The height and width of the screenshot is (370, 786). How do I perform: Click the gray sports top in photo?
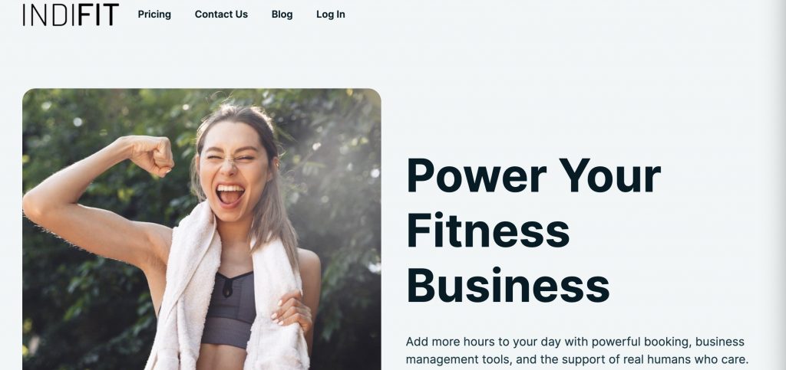[x=230, y=310]
